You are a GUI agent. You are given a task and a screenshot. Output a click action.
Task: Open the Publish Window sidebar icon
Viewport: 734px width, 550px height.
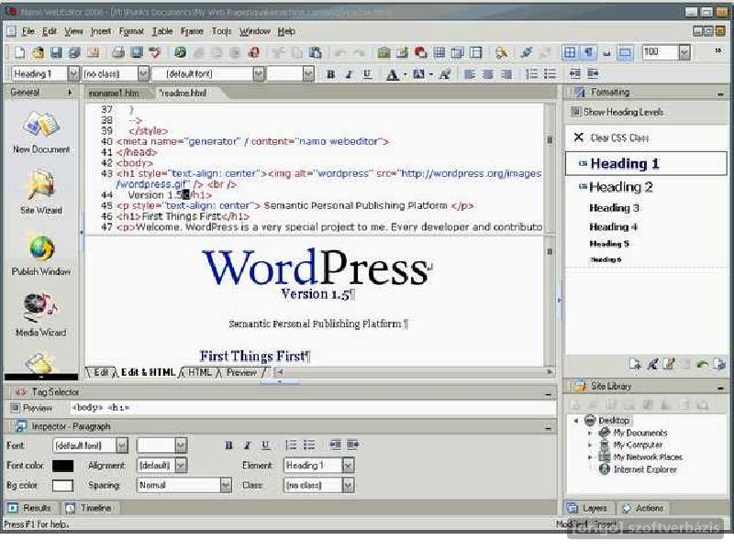click(x=41, y=256)
